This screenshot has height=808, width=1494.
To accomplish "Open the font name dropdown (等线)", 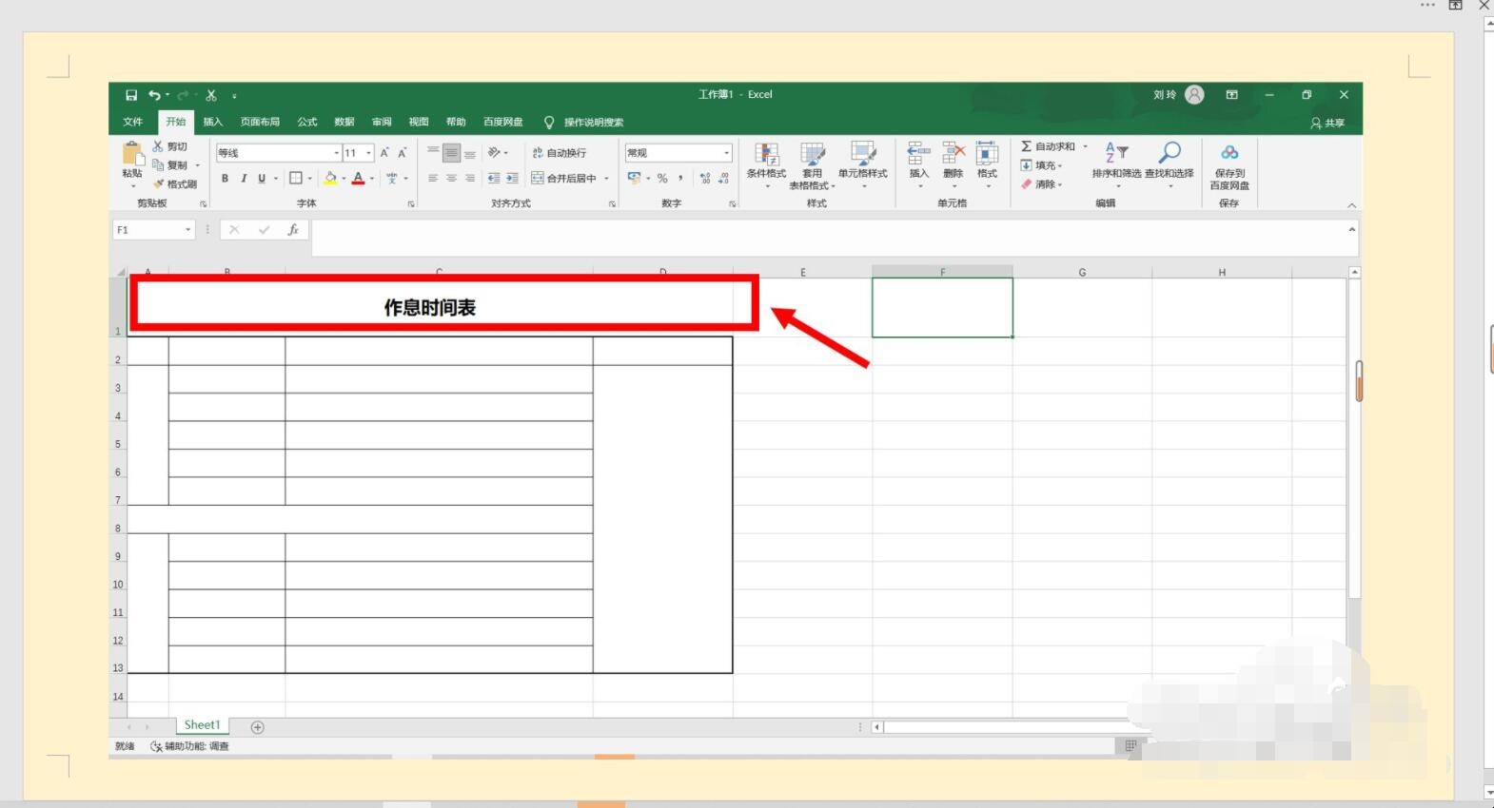I will coord(336,153).
